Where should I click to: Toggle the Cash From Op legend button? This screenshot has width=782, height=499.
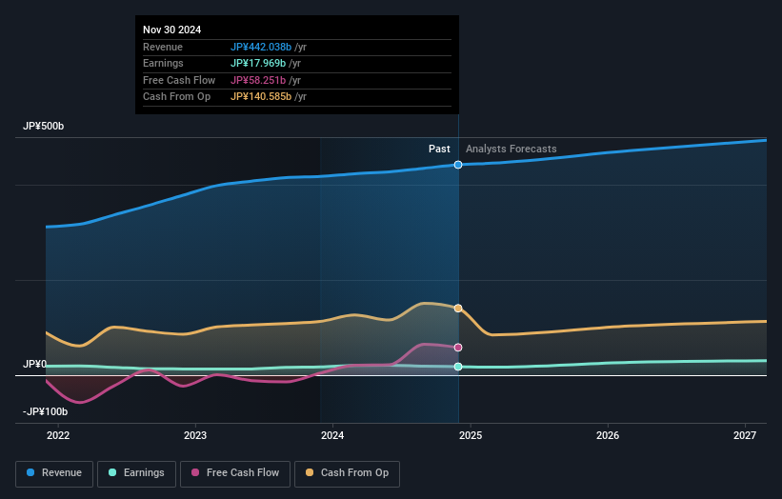(347, 473)
